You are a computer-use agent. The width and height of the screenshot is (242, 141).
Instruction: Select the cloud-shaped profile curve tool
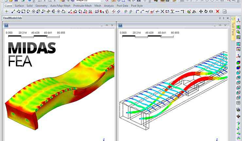tap(63, 11)
